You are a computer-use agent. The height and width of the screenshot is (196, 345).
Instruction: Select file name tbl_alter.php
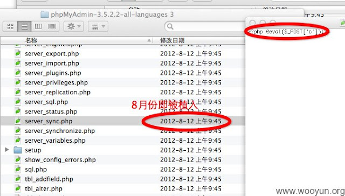click(44, 189)
